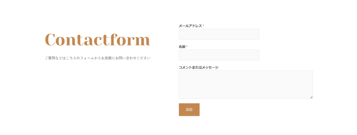357x135 pixels.
Task: Select the email address box under メールアドレス
Action: (x=219, y=34)
